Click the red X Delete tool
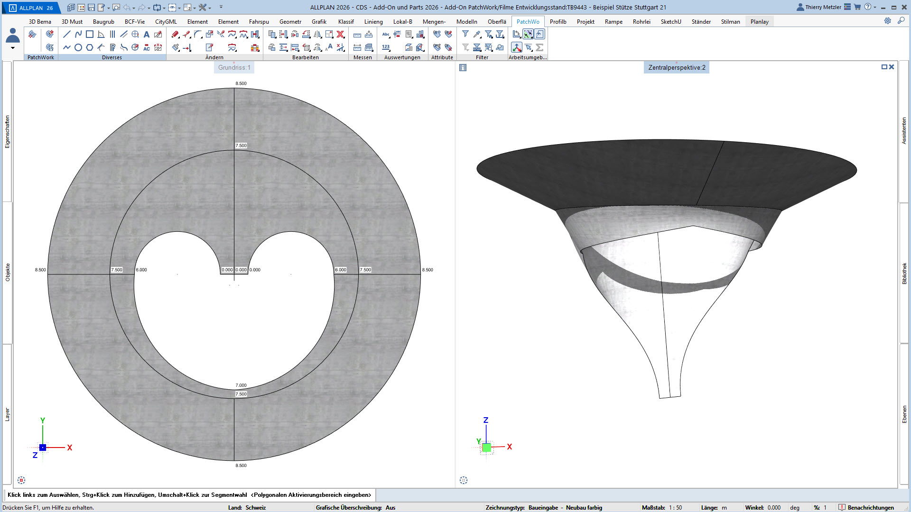The height and width of the screenshot is (512, 911). click(340, 34)
